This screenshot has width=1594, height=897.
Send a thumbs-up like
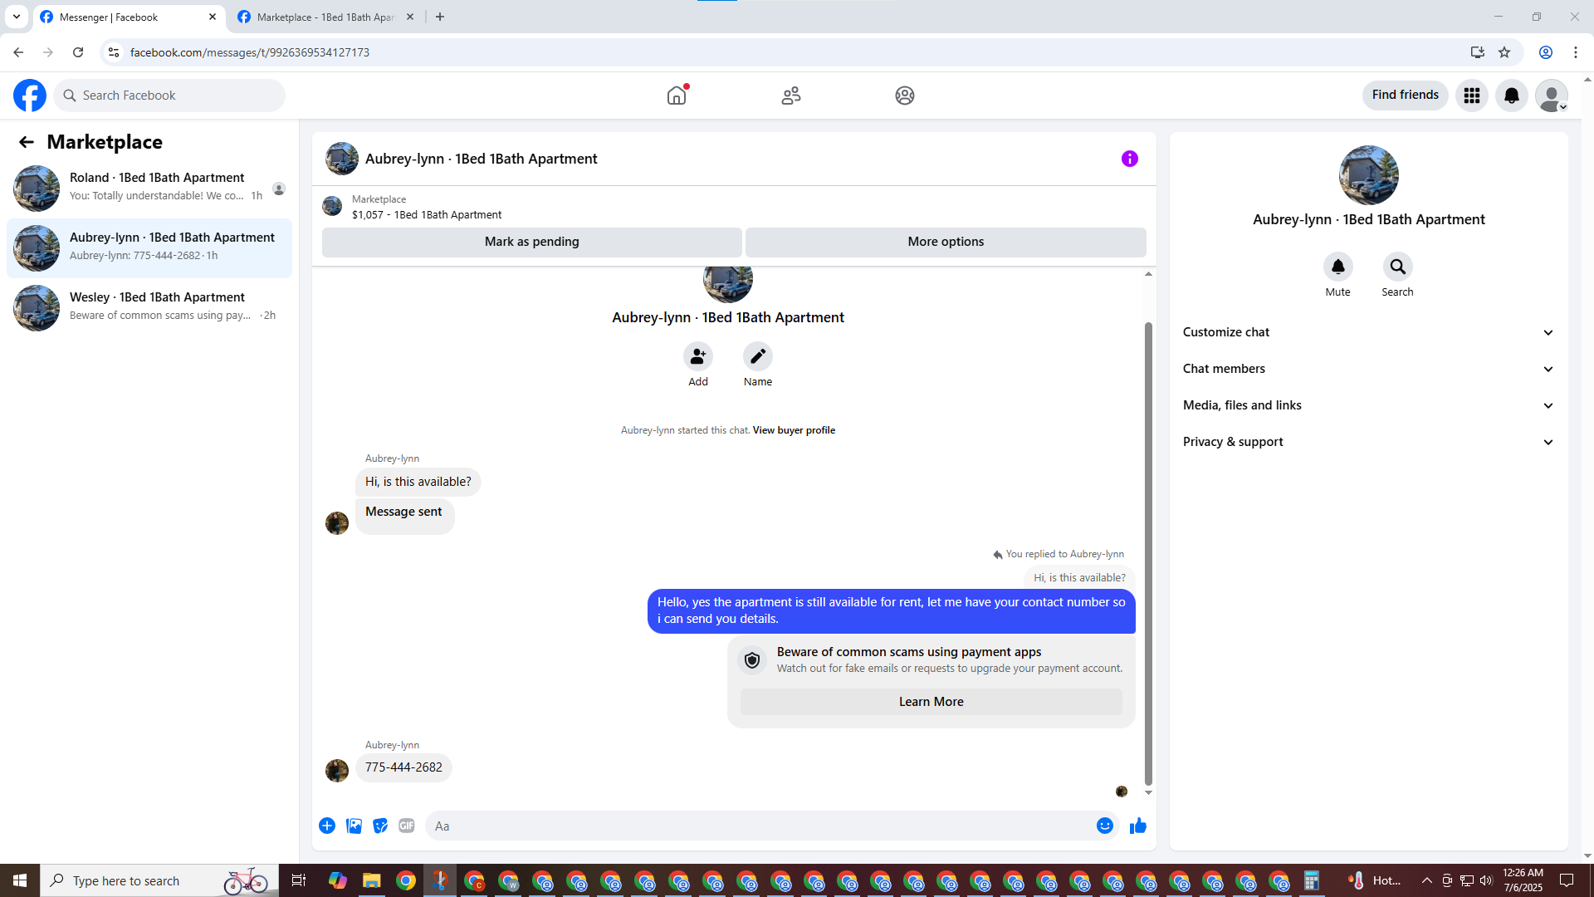click(x=1137, y=826)
